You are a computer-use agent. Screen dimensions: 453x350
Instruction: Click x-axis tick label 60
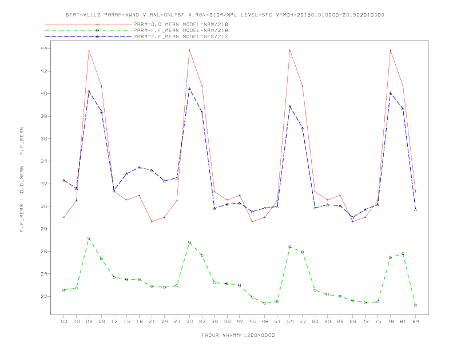(x=315, y=321)
